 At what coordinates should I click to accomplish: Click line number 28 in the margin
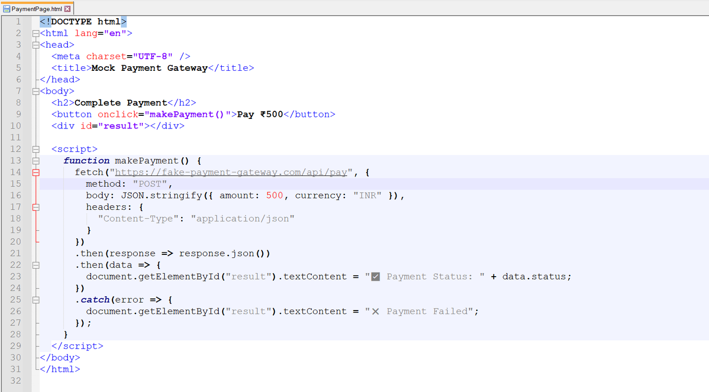[x=16, y=334]
